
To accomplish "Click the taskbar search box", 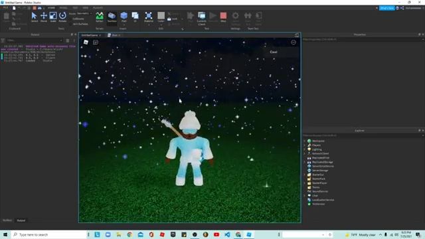I will pyautogui.click(x=48, y=234).
